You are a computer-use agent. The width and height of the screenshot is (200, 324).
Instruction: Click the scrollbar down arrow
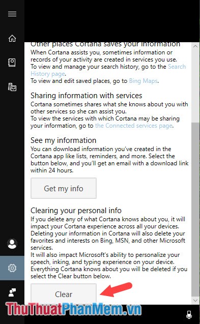pyautogui.click(x=195, y=300)
